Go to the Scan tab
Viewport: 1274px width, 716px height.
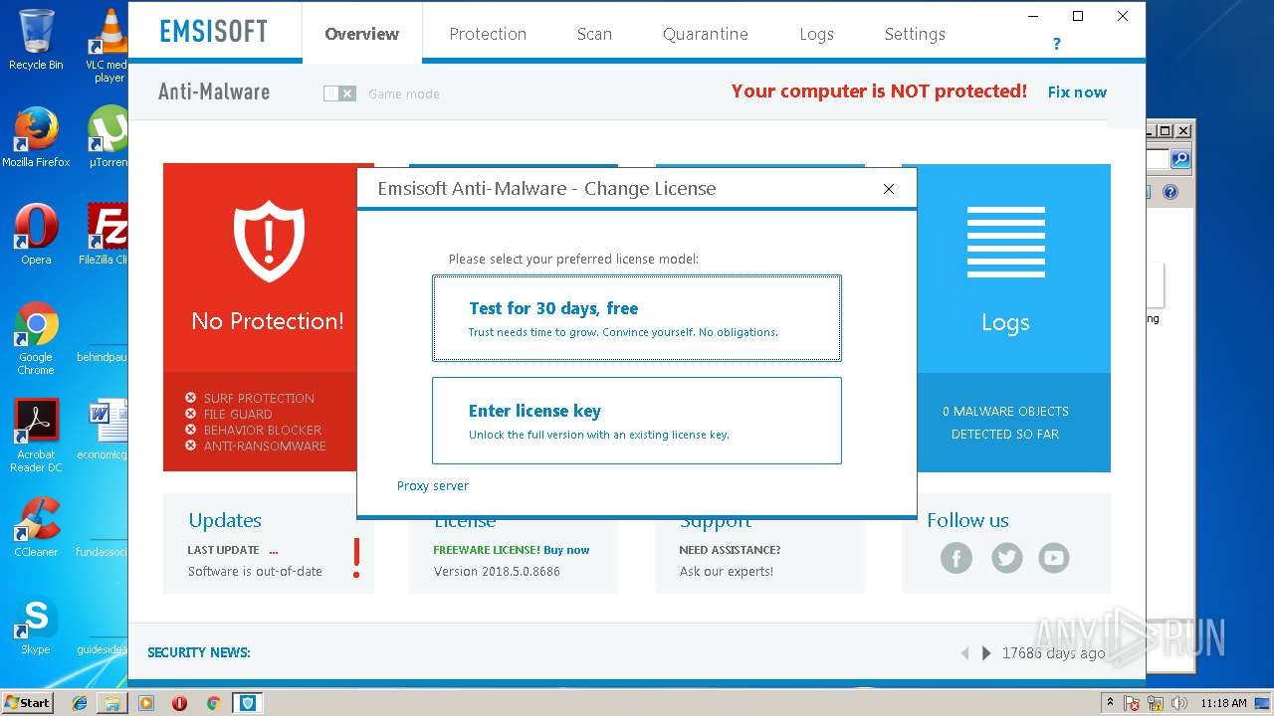(x=594, y=34)
